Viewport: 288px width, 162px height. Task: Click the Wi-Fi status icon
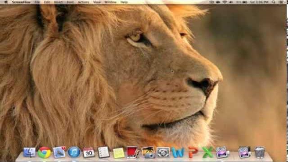click(225, 2)
